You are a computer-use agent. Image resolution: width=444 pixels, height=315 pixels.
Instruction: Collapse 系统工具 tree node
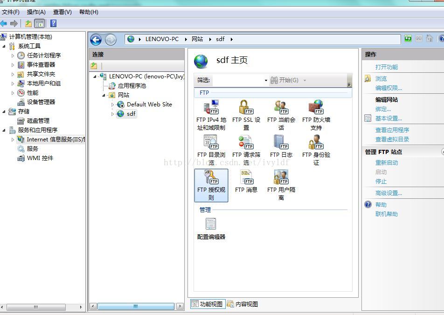click(4, 46)
